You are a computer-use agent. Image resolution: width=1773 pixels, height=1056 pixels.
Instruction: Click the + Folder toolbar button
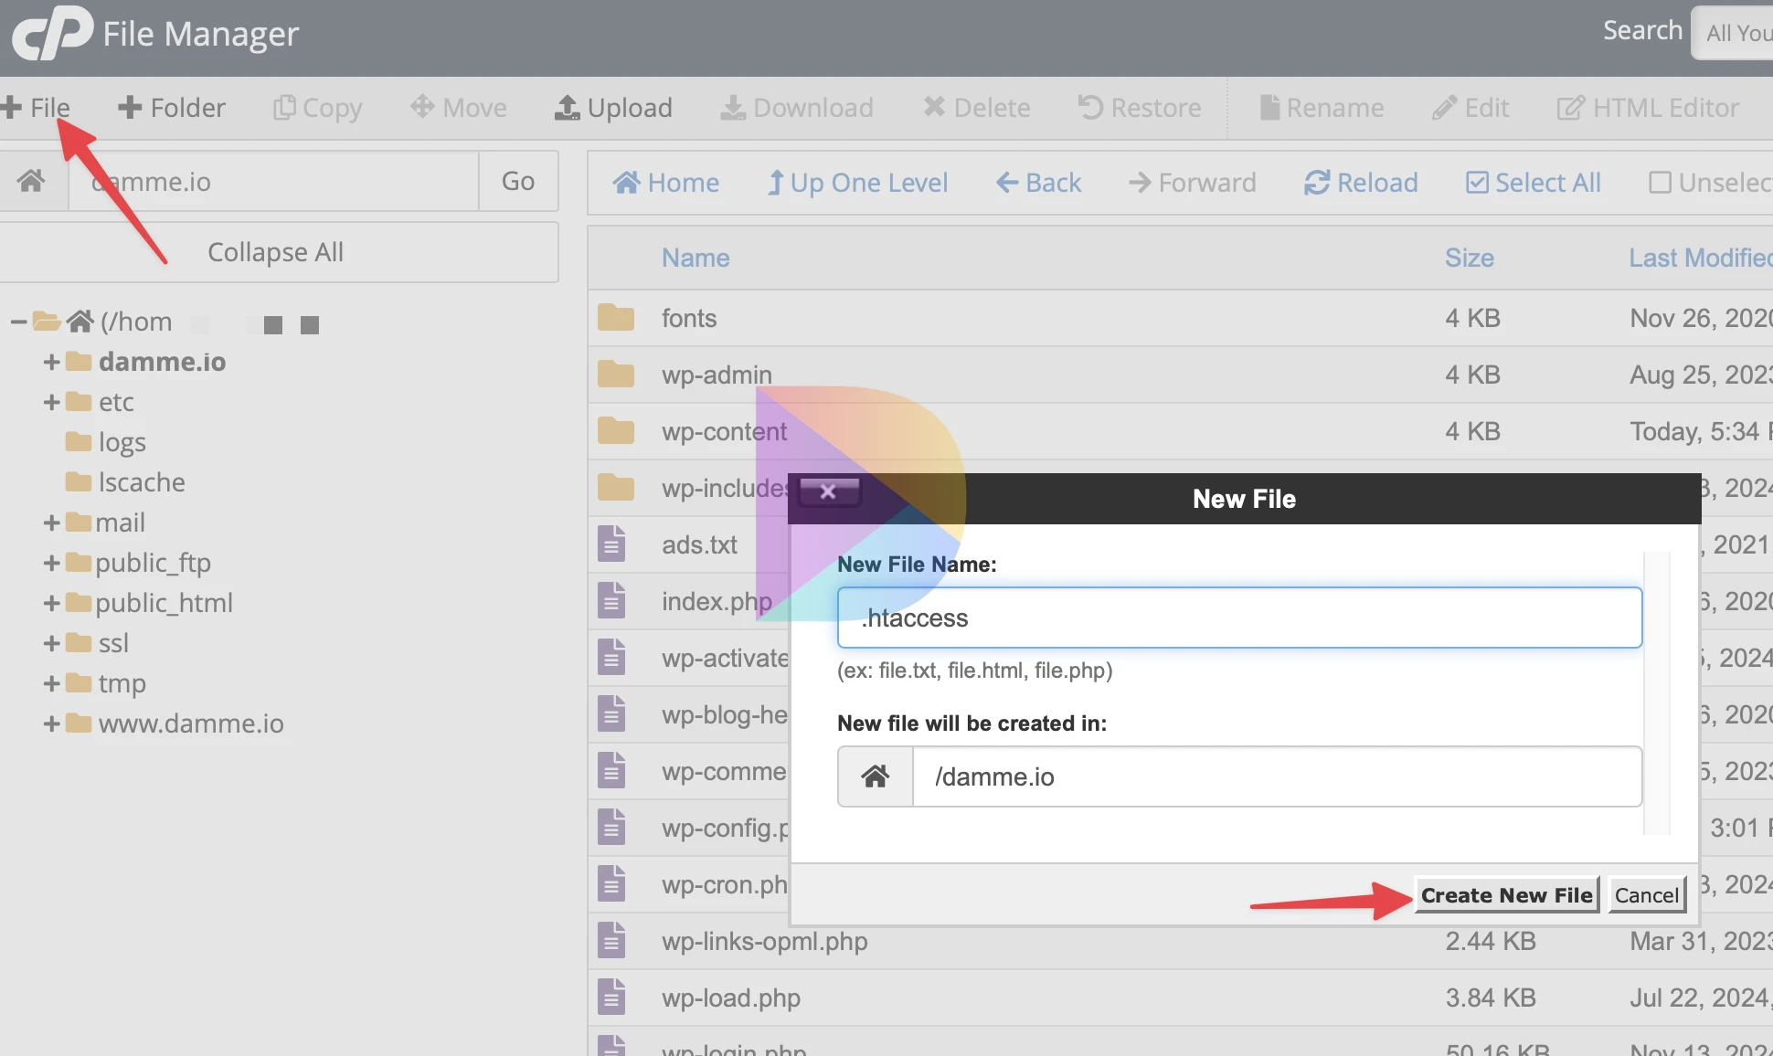[x=171, y=108]
